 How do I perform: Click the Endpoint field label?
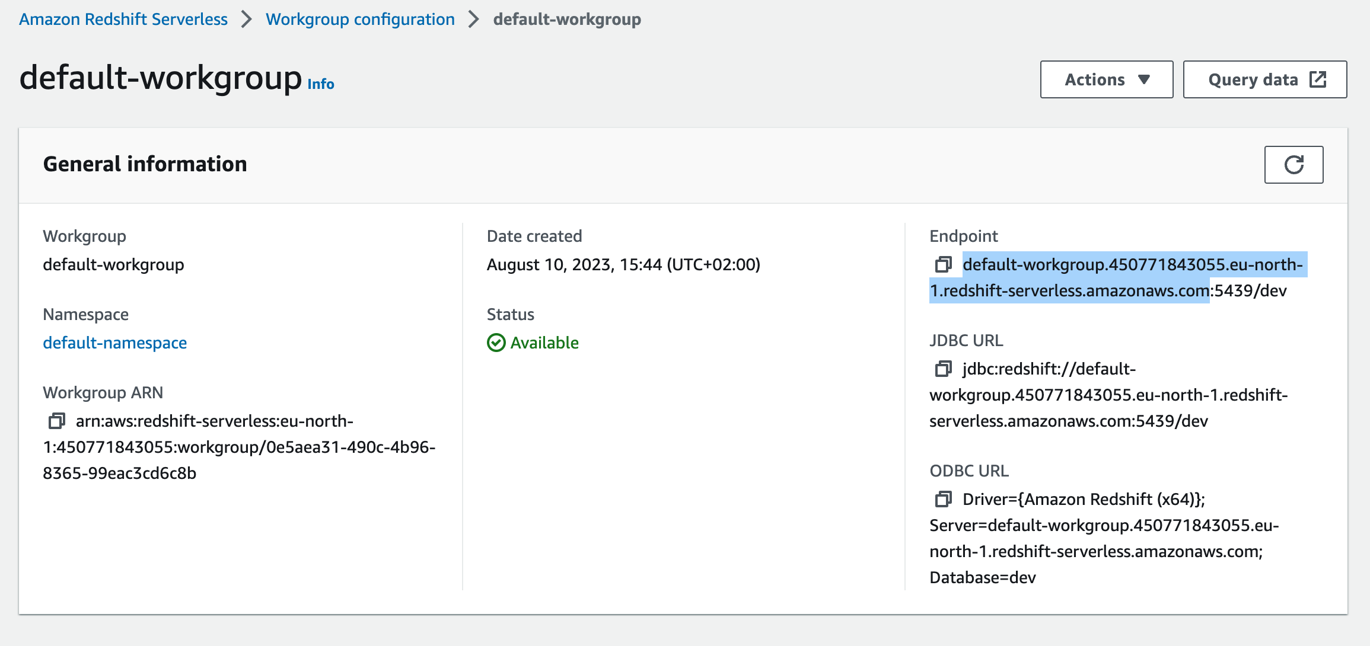[x=964, y=236]
